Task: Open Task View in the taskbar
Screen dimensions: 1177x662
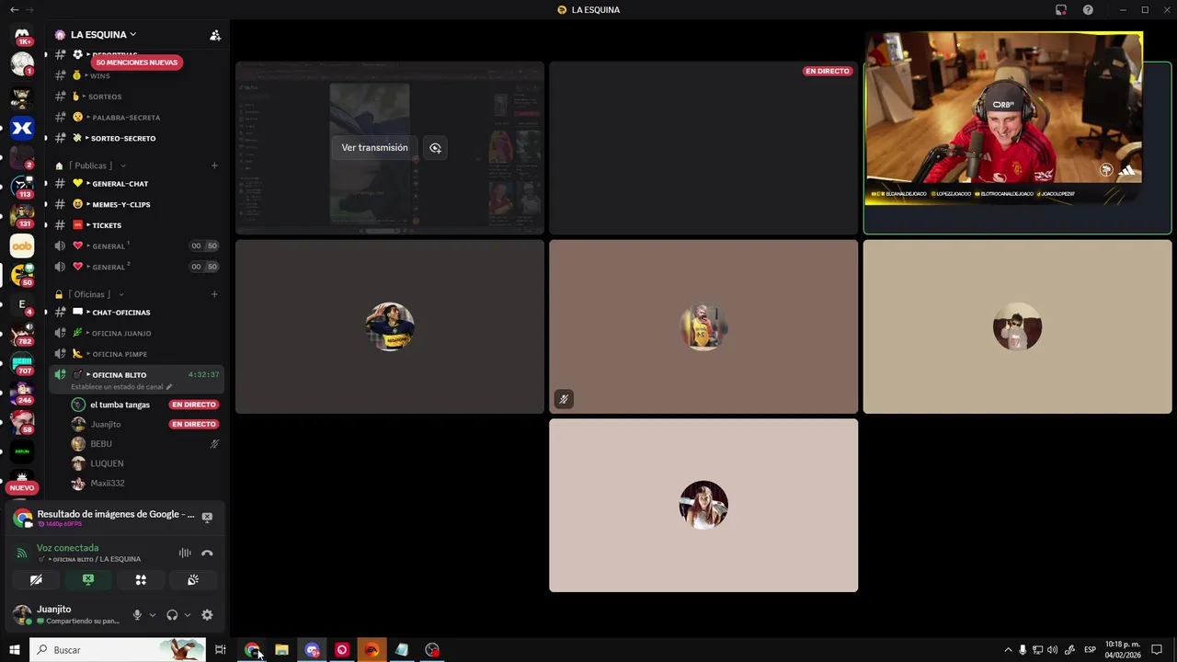Action: click(221, 650)
